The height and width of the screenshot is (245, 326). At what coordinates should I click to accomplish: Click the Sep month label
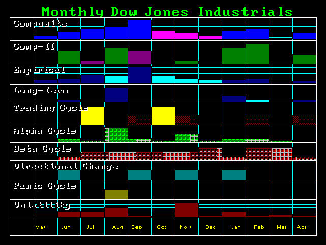[x=137, y=227]
